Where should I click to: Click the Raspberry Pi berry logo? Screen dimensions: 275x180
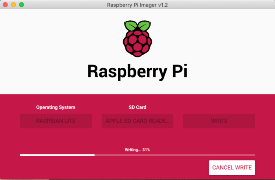tap(137, 39)
